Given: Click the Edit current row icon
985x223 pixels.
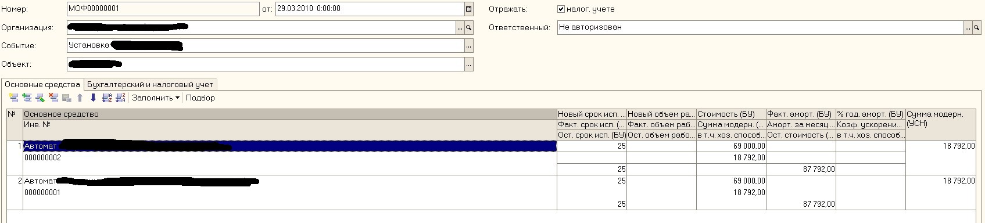Looking at the screenshot, I should [40, 98].
